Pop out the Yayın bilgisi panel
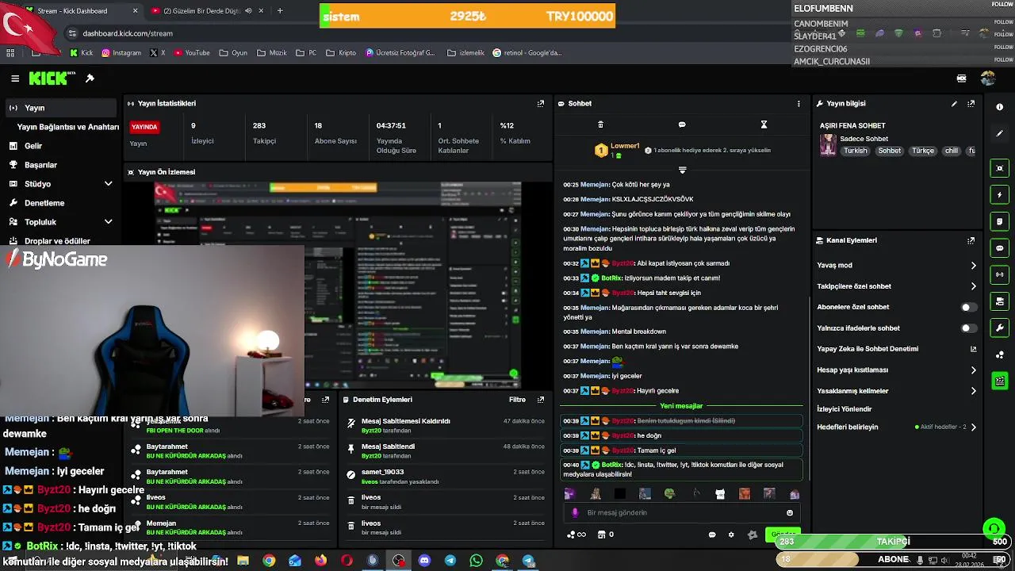 point(971,104)
